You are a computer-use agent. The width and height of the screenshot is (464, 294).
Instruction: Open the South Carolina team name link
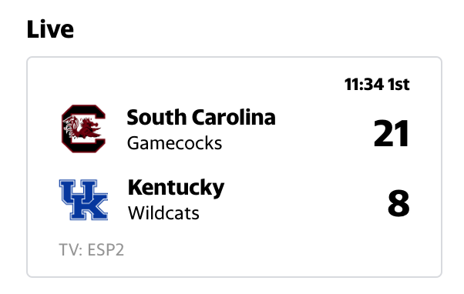point(201,117)
